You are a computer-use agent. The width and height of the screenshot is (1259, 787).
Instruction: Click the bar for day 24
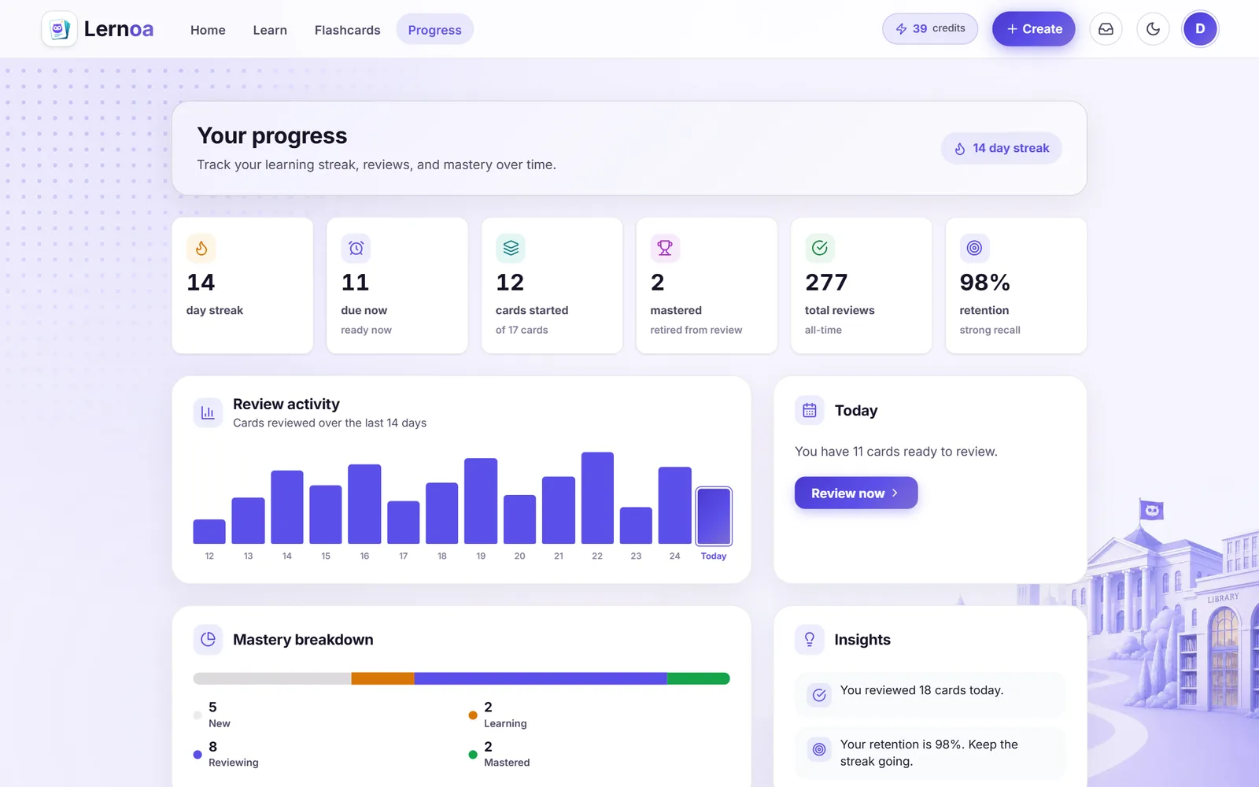click(674, 506)
